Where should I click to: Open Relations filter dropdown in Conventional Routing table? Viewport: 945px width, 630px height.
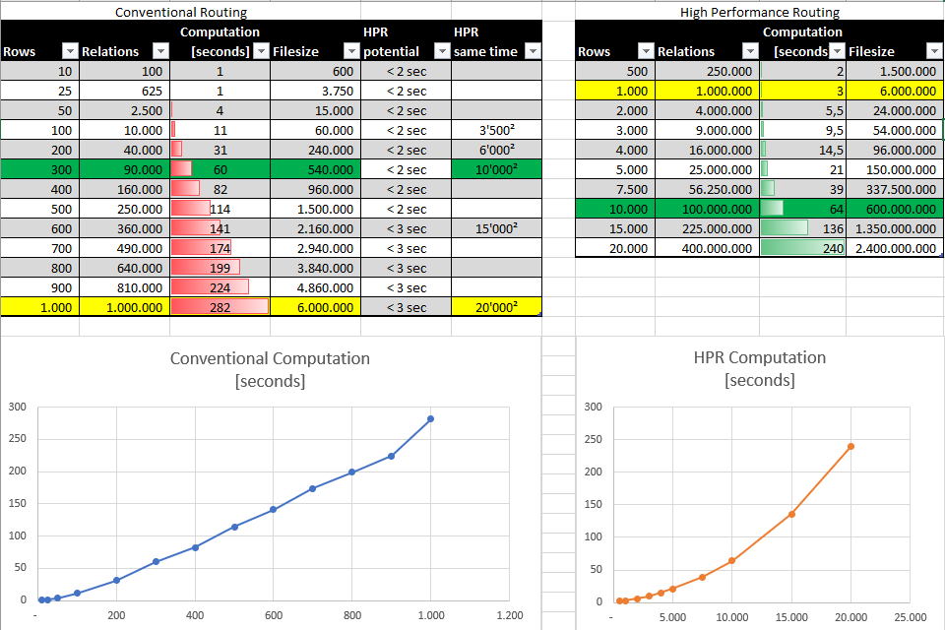[x=159, y=51]
